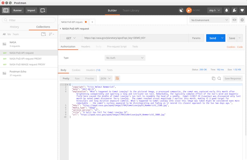This screenshot has height=160, width=247.
Task: Open the response Cookies tab
Action: [76, 70]
